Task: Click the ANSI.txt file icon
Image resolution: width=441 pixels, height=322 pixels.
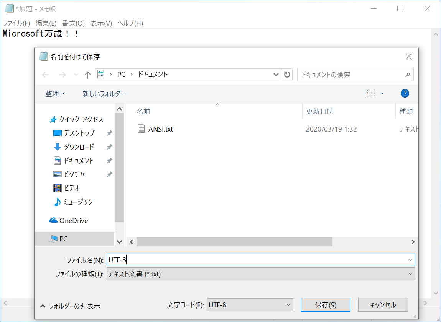Action: (141, 129)
